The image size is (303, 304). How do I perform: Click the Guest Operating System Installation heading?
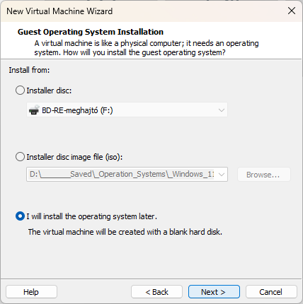point(91,32)
